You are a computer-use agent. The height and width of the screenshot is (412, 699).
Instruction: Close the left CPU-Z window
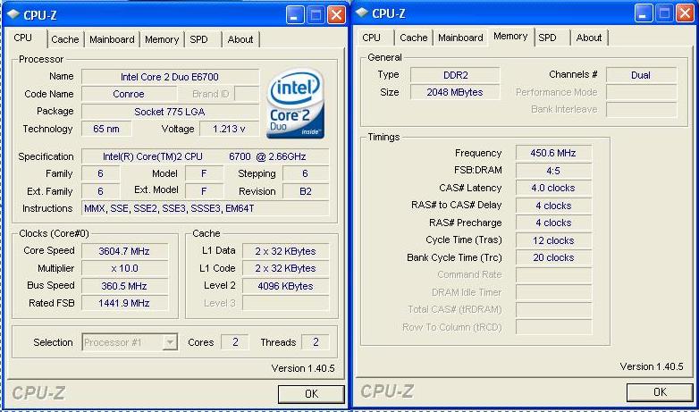[336, 15]
